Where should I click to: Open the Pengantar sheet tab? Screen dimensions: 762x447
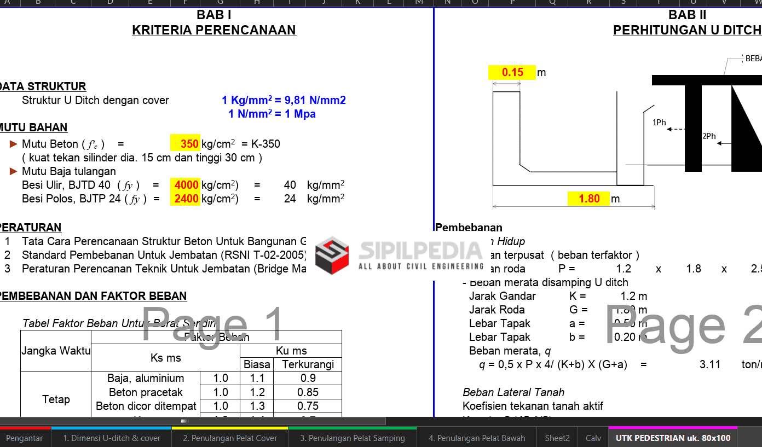pos(25,438)
